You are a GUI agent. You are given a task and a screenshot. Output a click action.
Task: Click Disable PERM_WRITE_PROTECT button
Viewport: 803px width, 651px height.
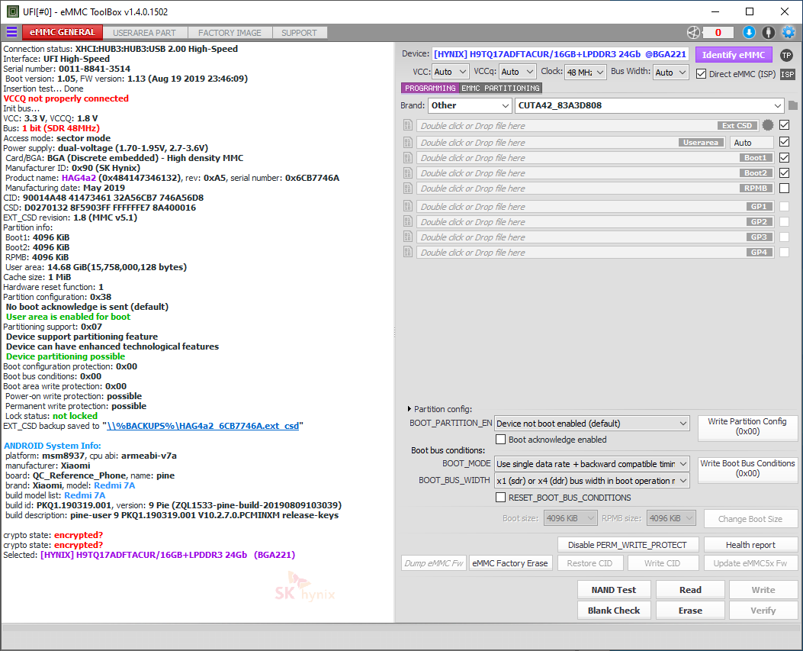(628, 545)
